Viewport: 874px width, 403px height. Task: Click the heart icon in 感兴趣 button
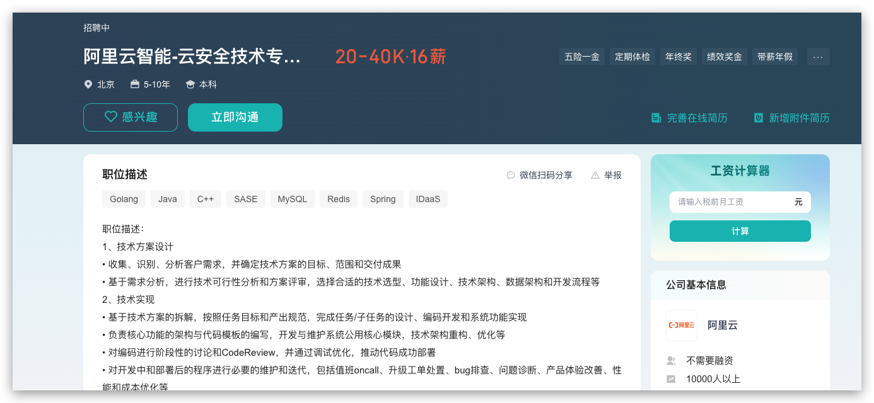coord(111,116)
